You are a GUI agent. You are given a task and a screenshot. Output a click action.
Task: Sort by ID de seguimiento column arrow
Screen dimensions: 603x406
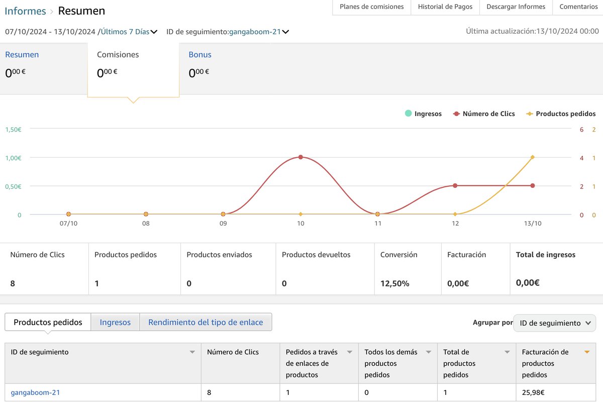point(192,352)
